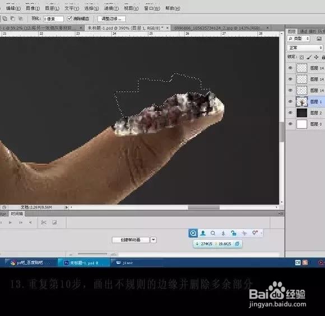Screen dimensions: 325x316
Task: Click the pixel layer filter icon in Layers panel
Action: coord(319,39)
